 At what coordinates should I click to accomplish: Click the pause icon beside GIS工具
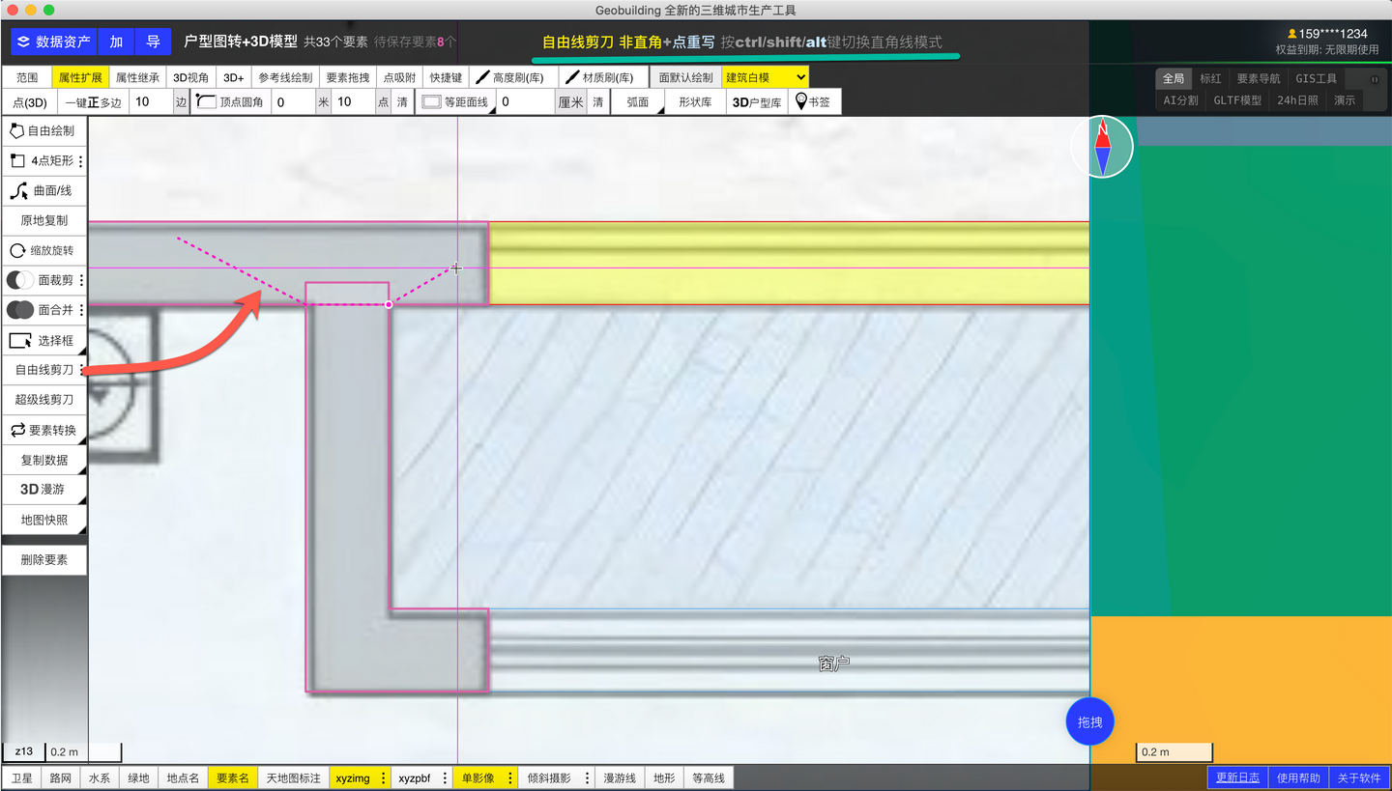[1375, 79]
